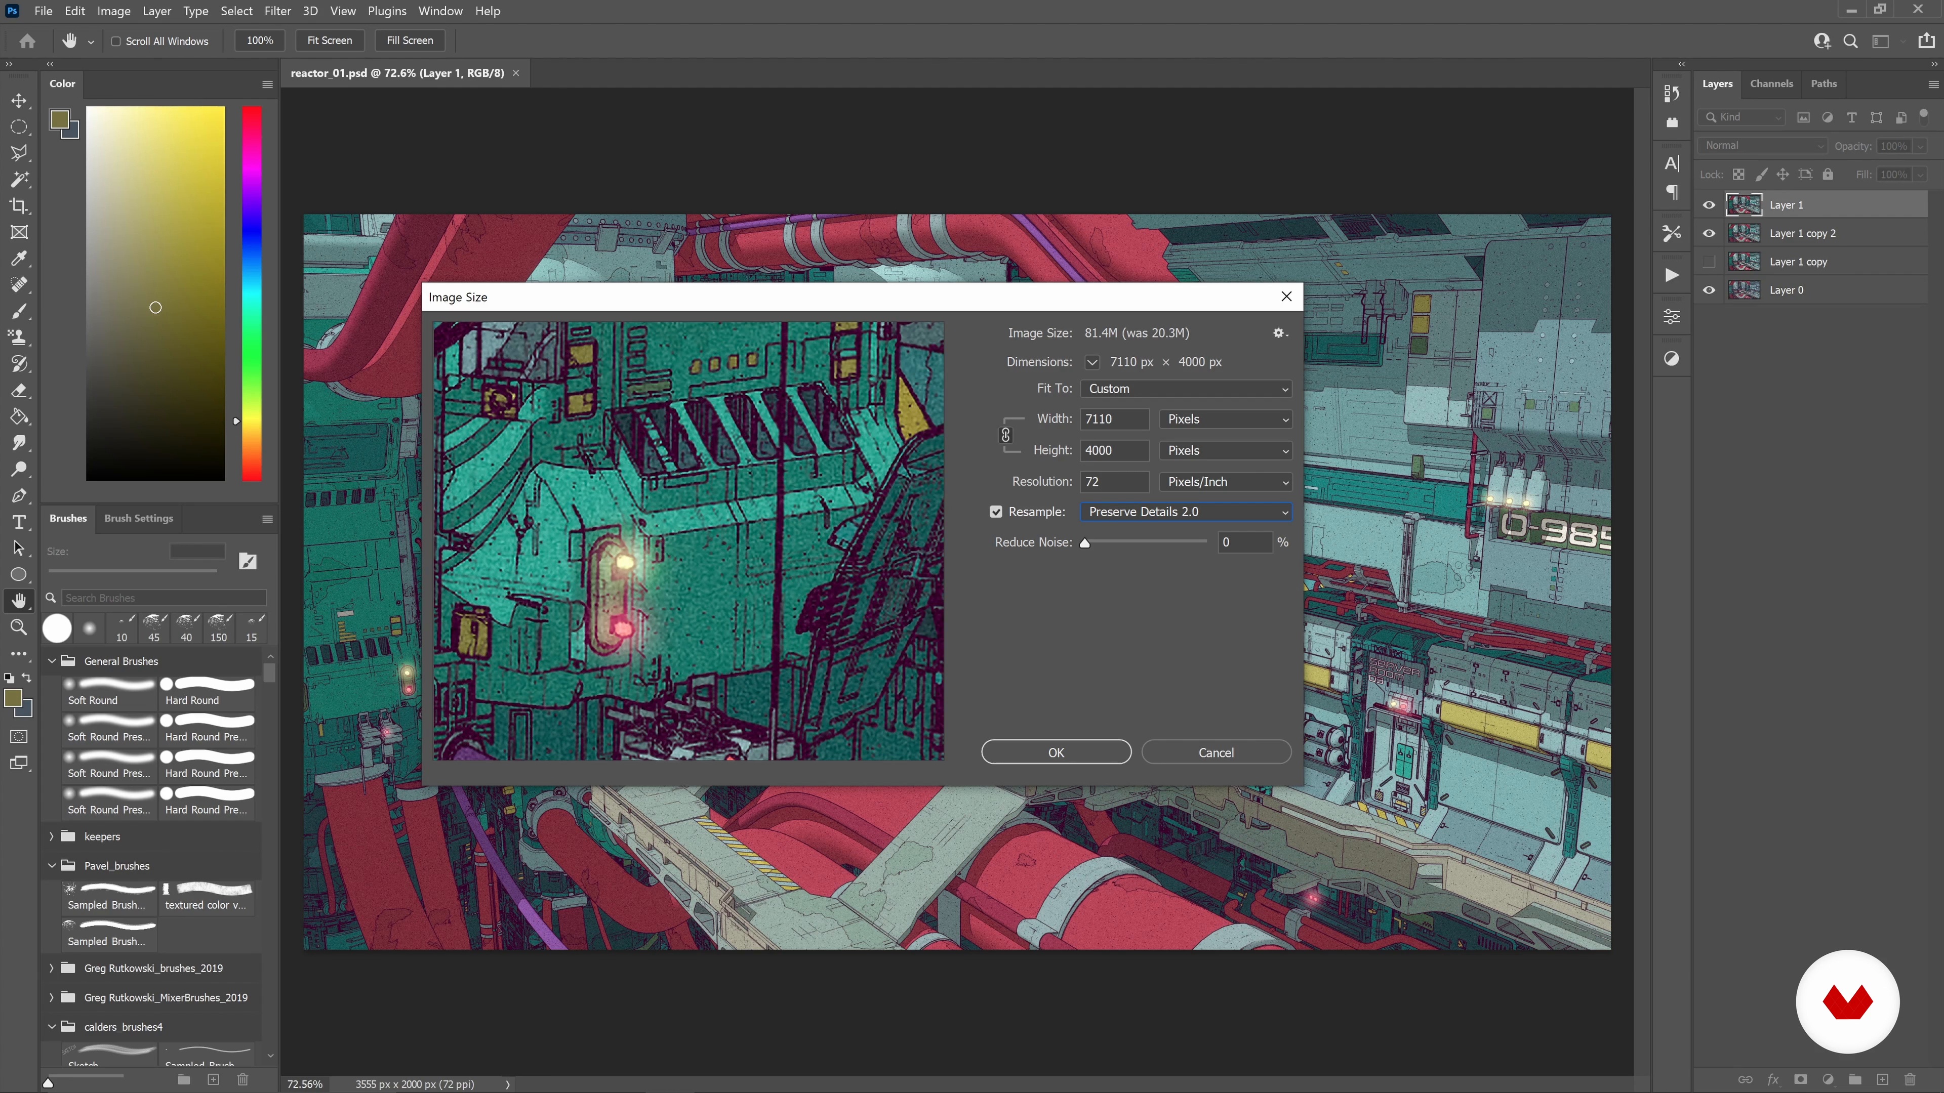
Task: Select the Horizontal Type tool
Action: click(x=19, y=522)
